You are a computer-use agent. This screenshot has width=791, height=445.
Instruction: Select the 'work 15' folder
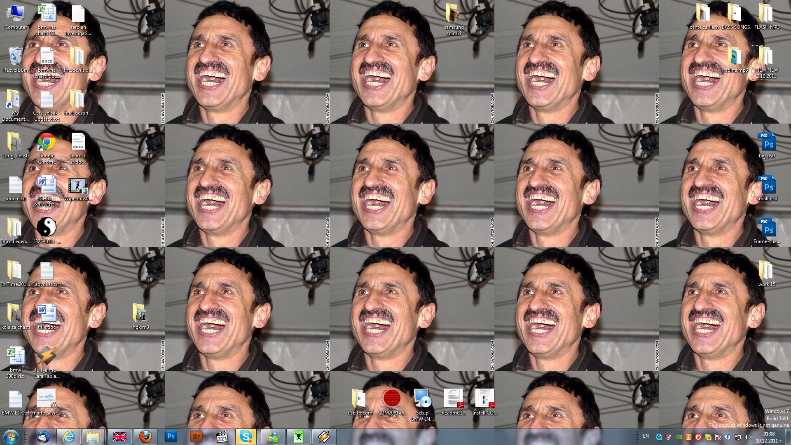click(x=767, y=274)
